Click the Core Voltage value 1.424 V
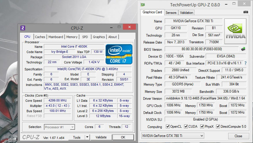Image resolution: width=253 pixels, height=143 pixels. click(94, 62)
